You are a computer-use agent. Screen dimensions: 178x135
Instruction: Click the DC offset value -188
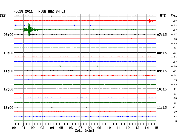tap(174, 21)
